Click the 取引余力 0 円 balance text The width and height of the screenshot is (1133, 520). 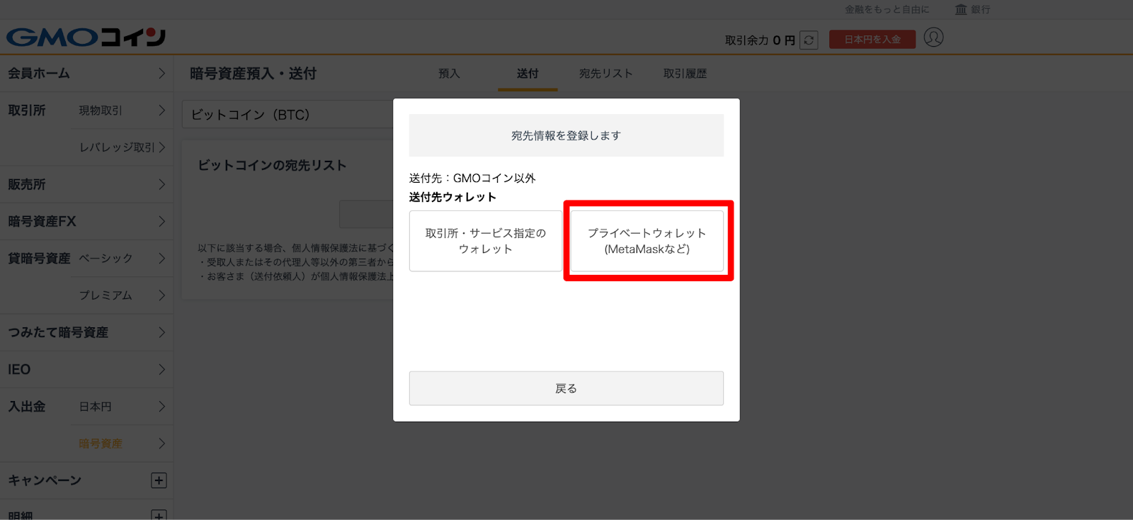click(760, 40)
